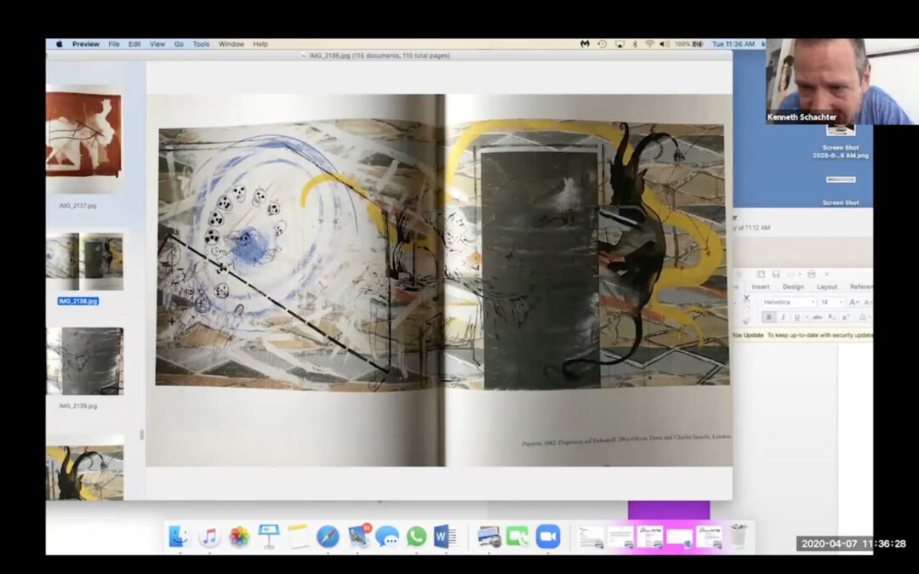The width and height of the screenshot is (919, 574).
Task: Open FaceTime from the dock
Action: tap(517, 537)
